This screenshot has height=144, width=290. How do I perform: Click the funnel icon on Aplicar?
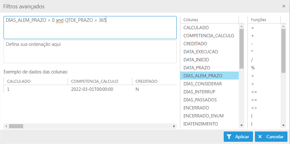pos(229,137)
